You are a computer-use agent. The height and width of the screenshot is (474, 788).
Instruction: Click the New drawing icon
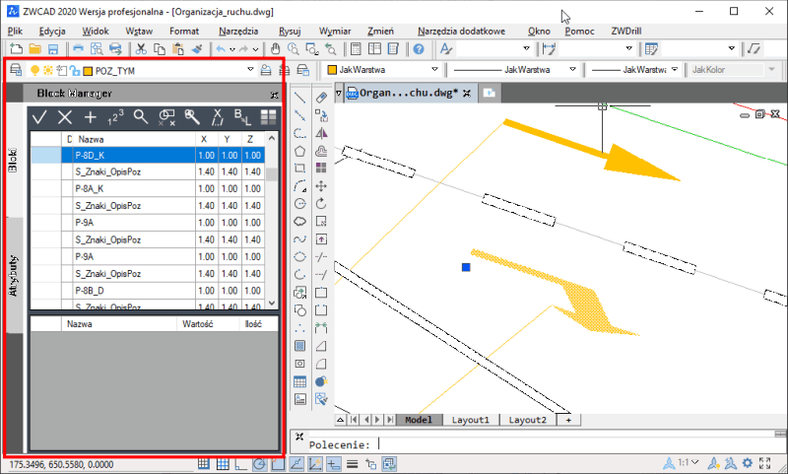[x=16, y=48]
